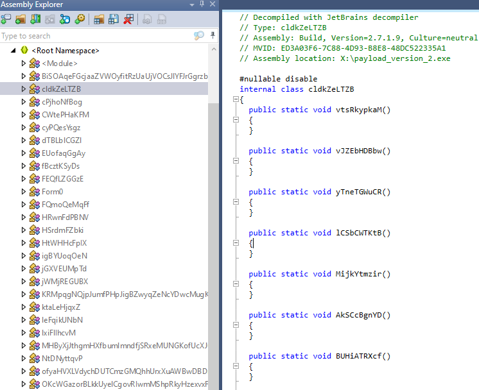Expand the NtDNyttqvP node

(x=24, y=358)
